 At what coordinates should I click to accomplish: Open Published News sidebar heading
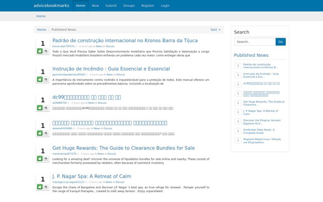(251, 55)
